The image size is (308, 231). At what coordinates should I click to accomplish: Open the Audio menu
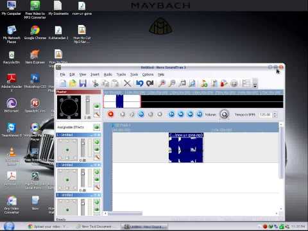pyautogui.click(x=108, y=74)
